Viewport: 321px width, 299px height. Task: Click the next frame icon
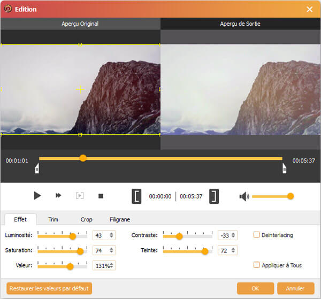point(79,196)
